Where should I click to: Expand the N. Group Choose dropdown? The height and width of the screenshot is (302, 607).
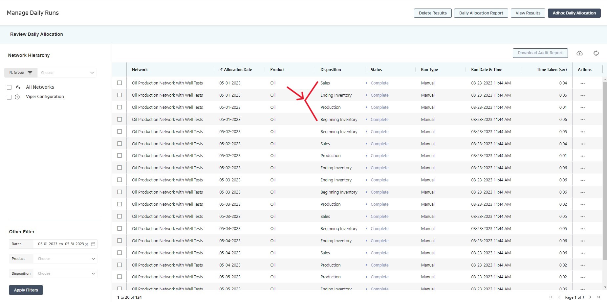[x=67, y=73]
